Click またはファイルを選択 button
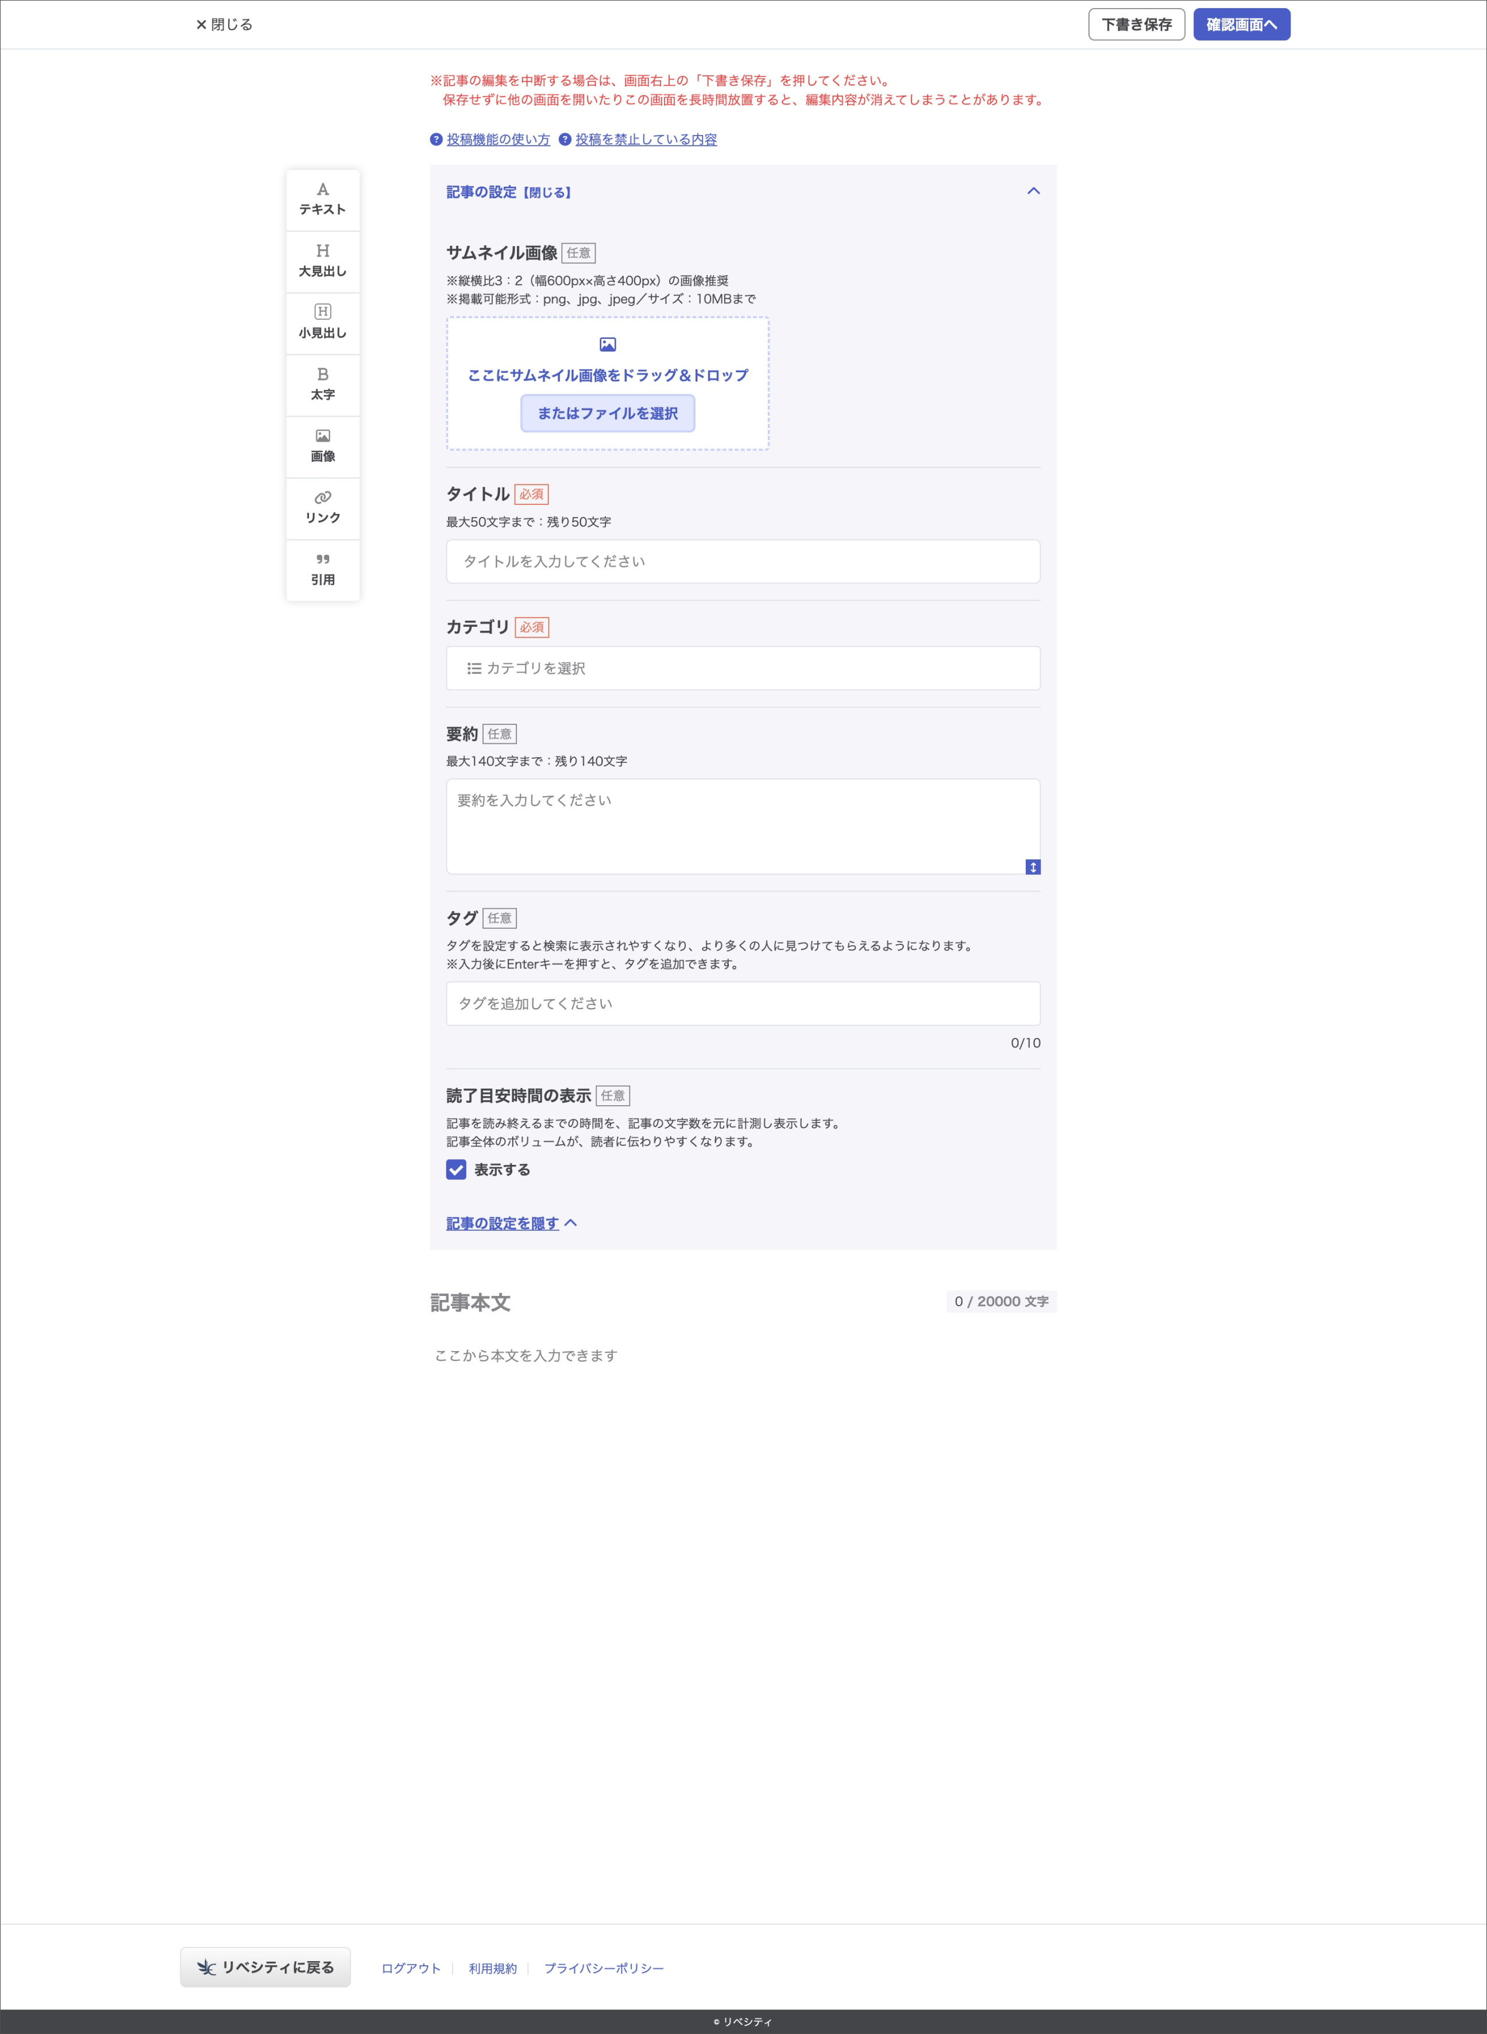Viewport: 1487px width, 2034px height. coord(608,413)
